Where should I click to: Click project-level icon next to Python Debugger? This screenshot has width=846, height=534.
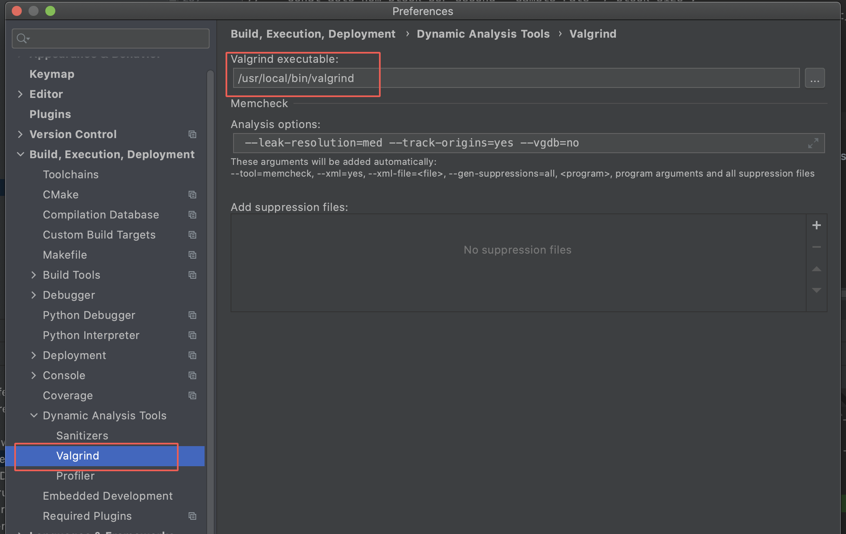coord(192,315)
